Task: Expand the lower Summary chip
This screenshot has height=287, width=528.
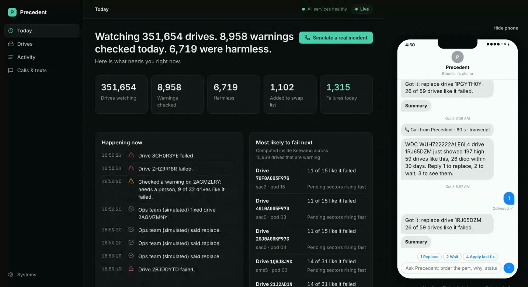Action: point(416,242)
